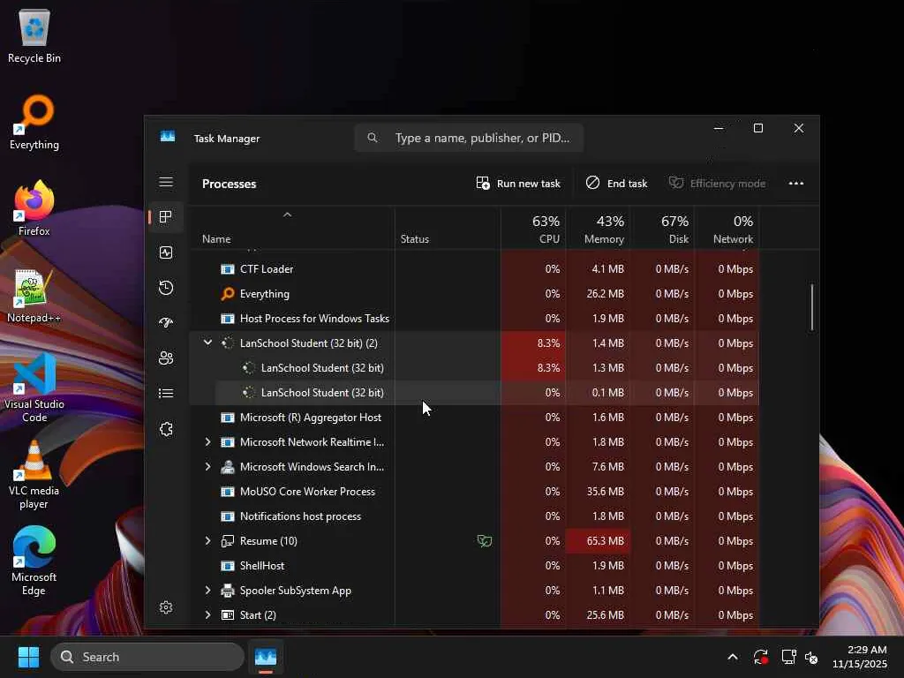Screen dimensions: 904x678
Task: Select the Firefox desktop shortcut
Action: click(x=34, y=208)
